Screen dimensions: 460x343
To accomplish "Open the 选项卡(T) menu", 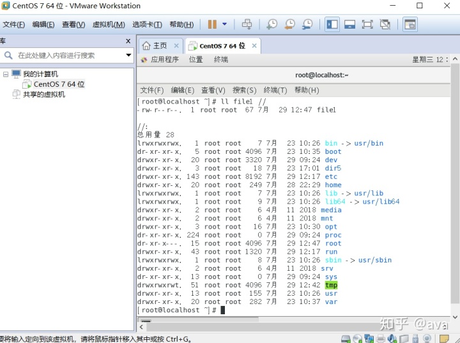I will pos(147,24).
